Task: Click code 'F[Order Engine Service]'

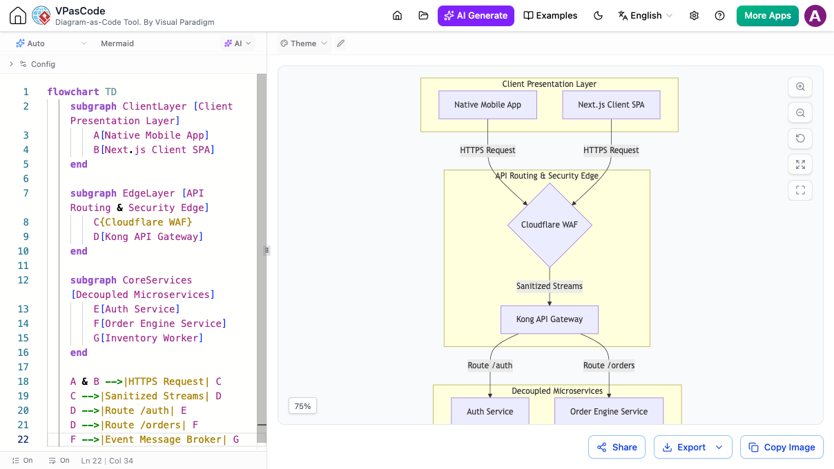Action: (x=160, y=323)
